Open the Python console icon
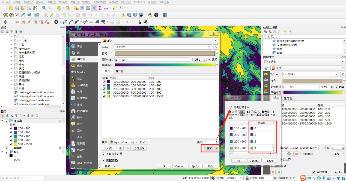This screenshot has height=181, width=346. [150, 15]
